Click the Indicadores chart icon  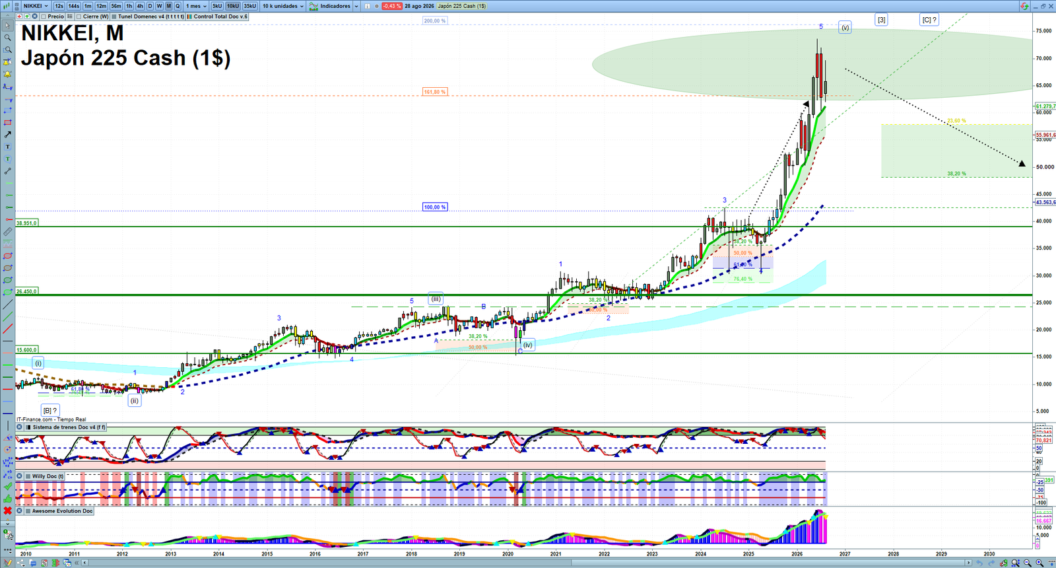(313, 6)
